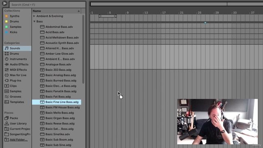Click the loop start bracket handle
The image size is (263, 148).
(x=100, y=16)
